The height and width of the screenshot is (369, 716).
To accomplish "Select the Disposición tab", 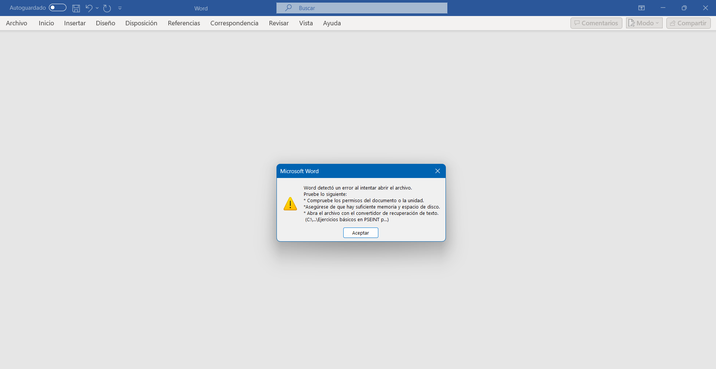I will click(x=141, y=23).
